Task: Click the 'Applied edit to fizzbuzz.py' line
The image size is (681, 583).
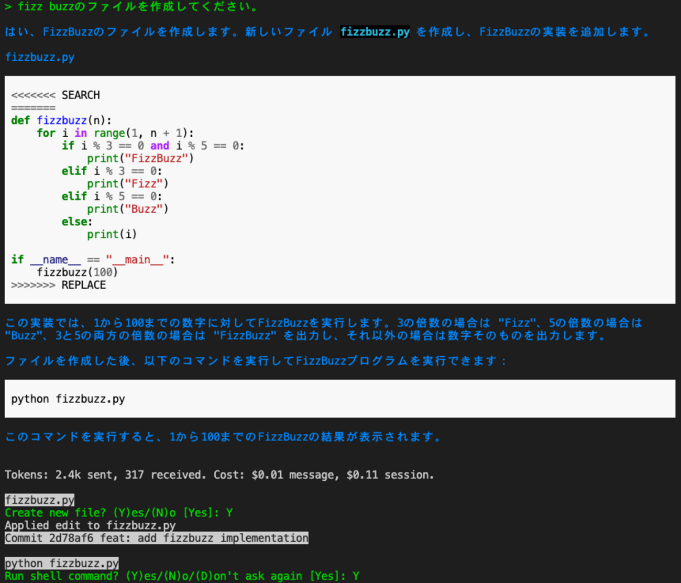Action: [90, 525]
